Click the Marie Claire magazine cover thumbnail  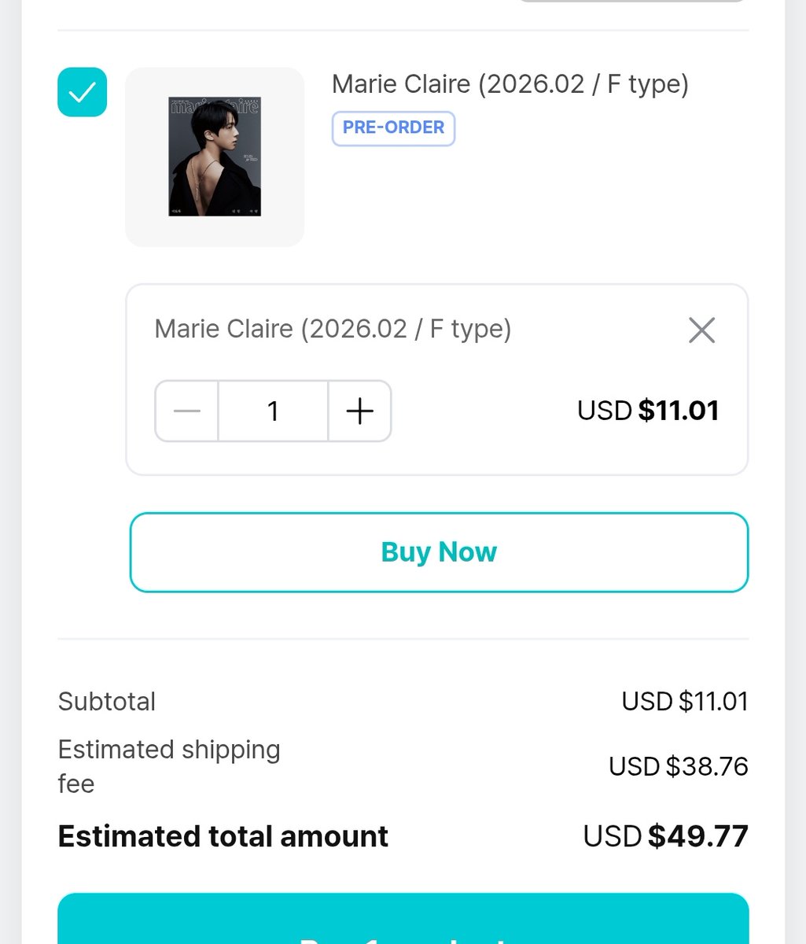(x=215, y=157)
